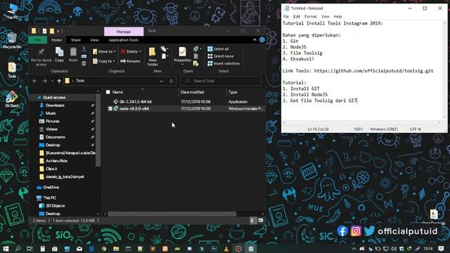Viewport: 450px width, 253px height.
Task: Sort by the Type column
Action: [x=233, y=92]
